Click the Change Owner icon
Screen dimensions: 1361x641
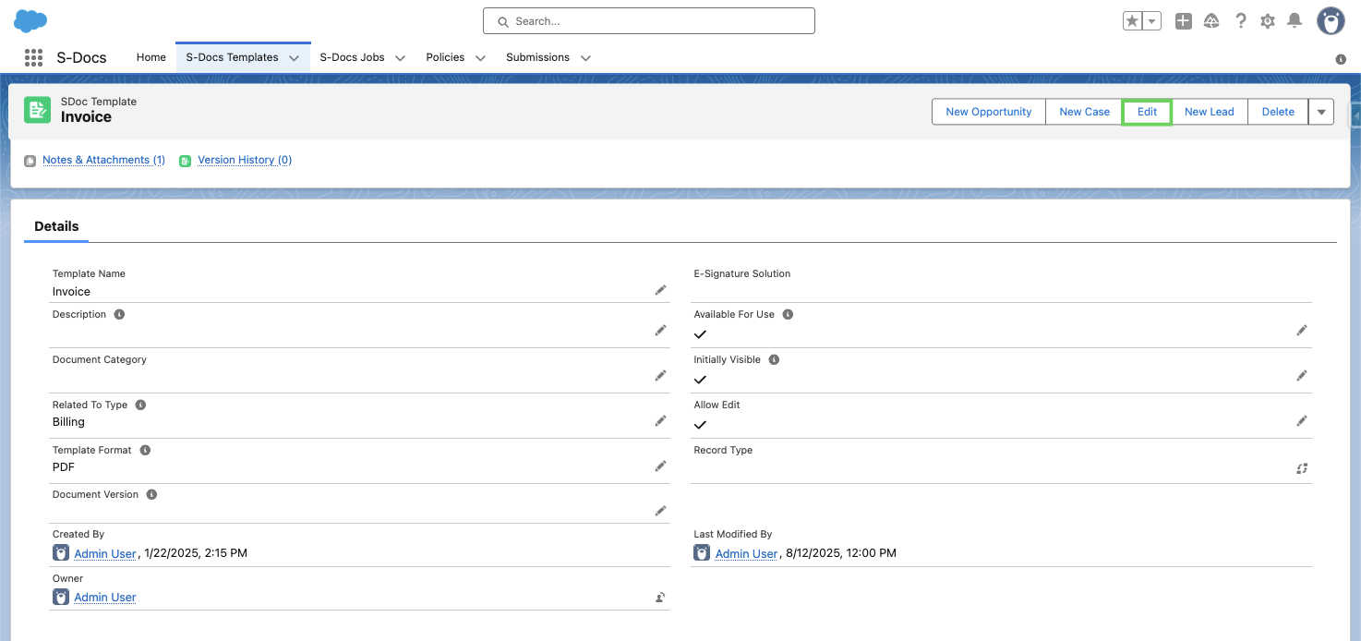click(661, 598)
